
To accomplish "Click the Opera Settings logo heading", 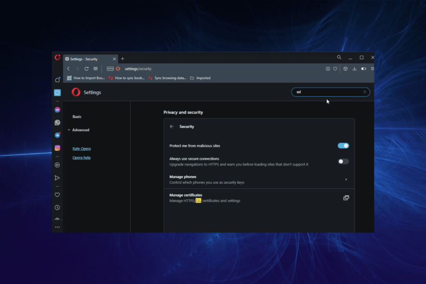I will coord(86,92).
